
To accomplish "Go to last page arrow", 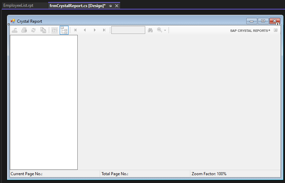I will click(x=104, y=30).
